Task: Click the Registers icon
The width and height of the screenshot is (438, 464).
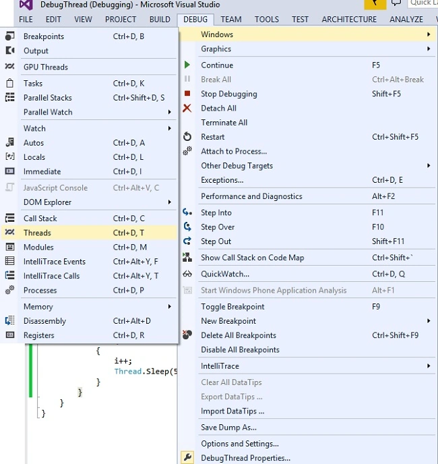Action: point(9,335)
